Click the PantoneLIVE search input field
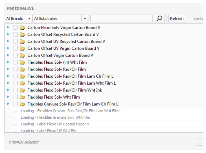Image resolution: width=206 pixels, height=153 pixels. click(121, 18)
